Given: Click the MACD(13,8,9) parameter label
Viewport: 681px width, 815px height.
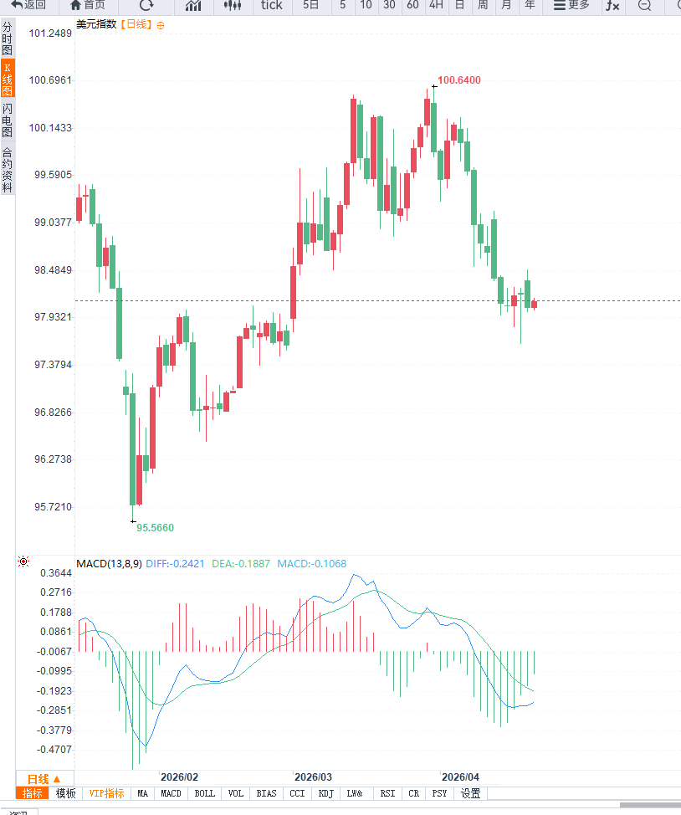Looking at the screenshot, I should [x=109, y=563].
